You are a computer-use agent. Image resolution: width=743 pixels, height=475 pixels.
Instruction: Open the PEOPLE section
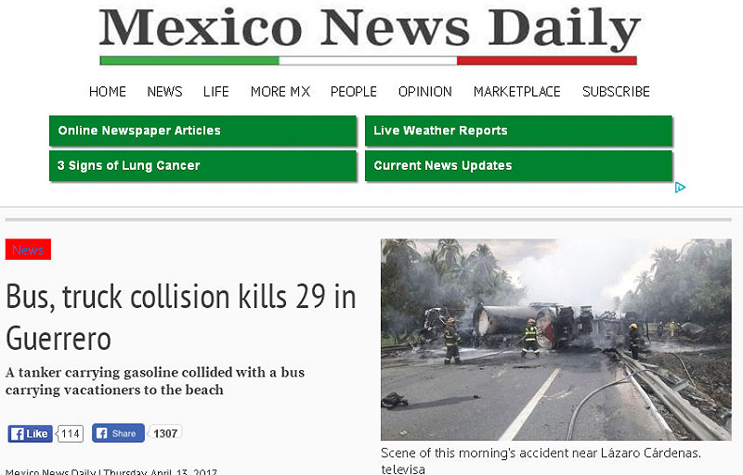[354, 91]
